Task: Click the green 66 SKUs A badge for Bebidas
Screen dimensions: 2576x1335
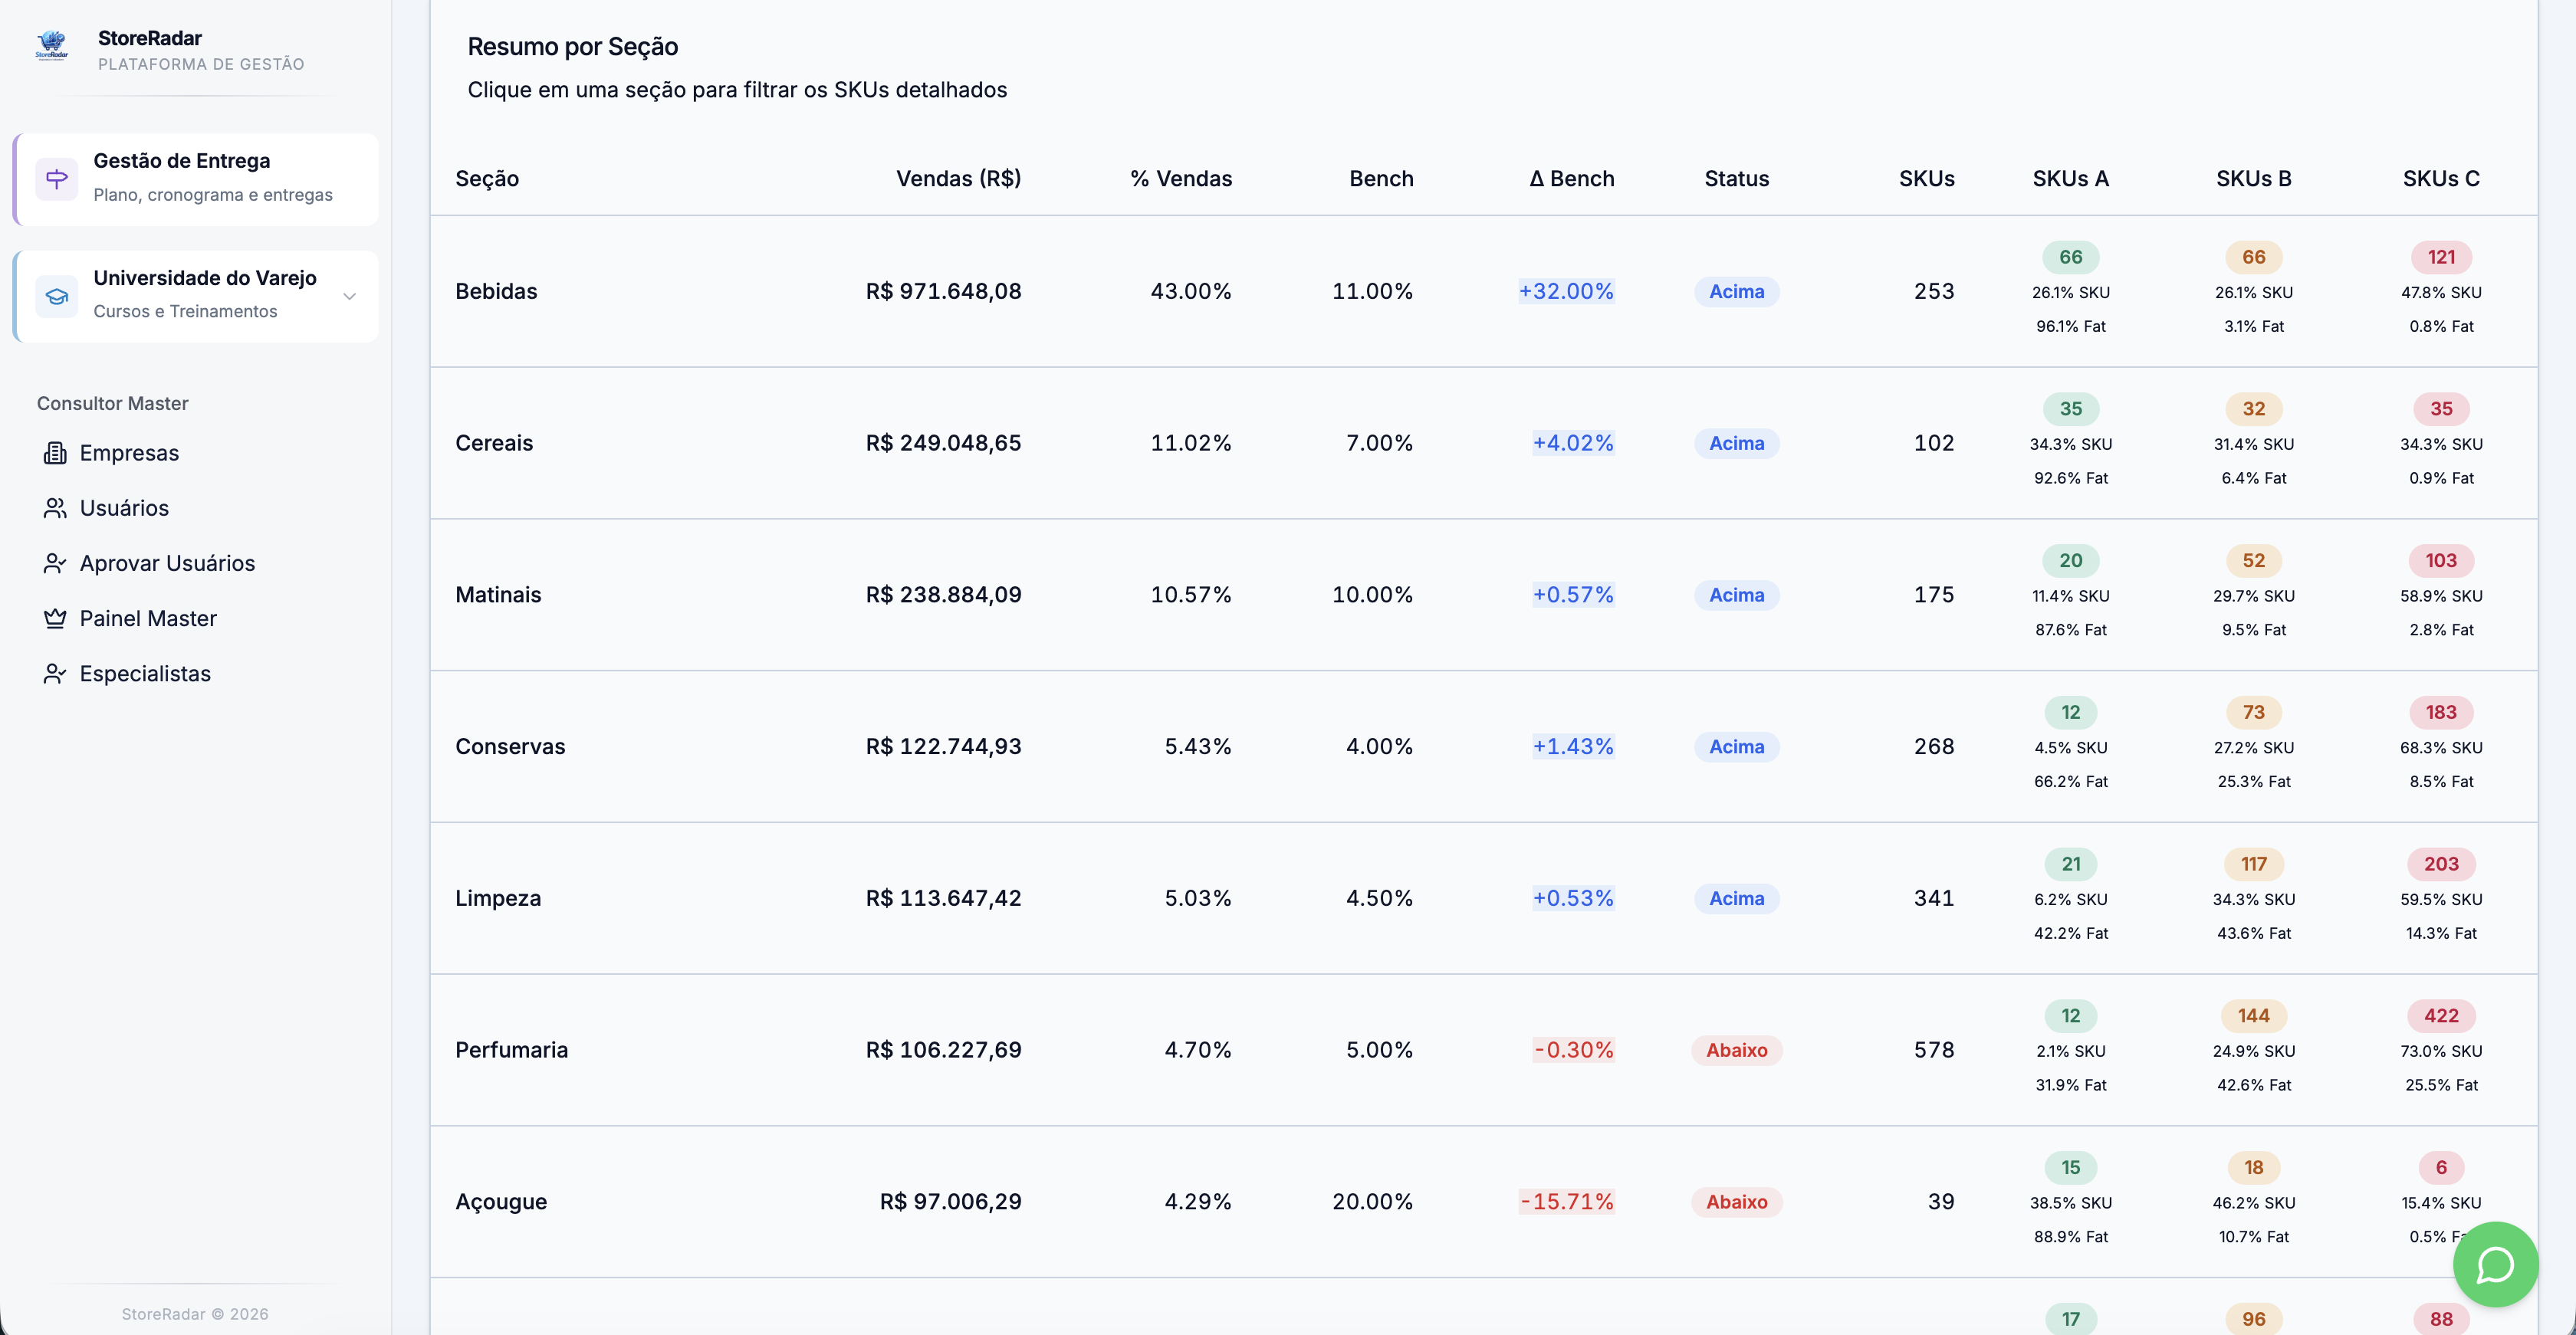Action: (x=2070, y=257)
